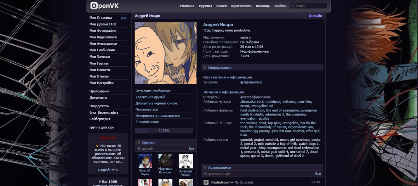Click birthday value 7 мая
The image size is (418, 186).
(245, 56)
